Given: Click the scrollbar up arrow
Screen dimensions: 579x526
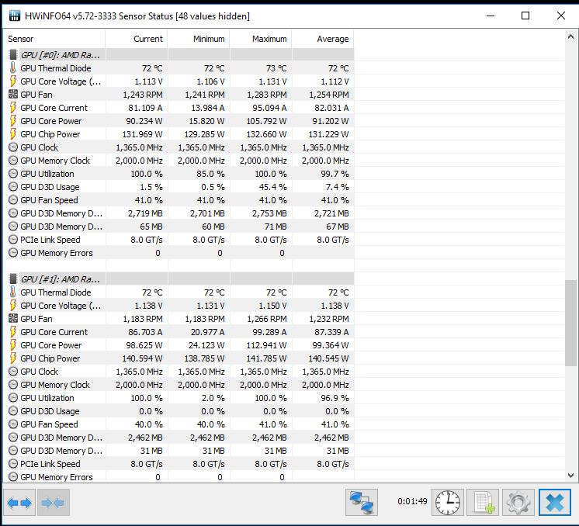Looking at the screenshot, I should pos(570,36).
